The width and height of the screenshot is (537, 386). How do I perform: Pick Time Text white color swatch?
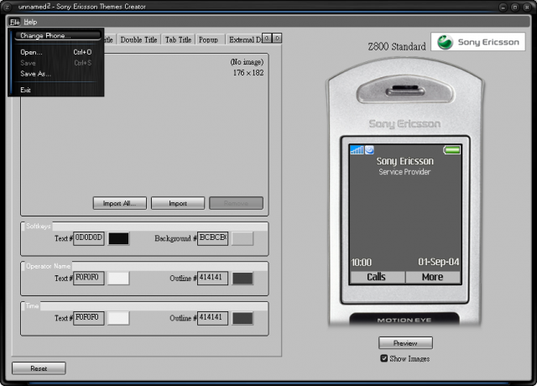118,318
